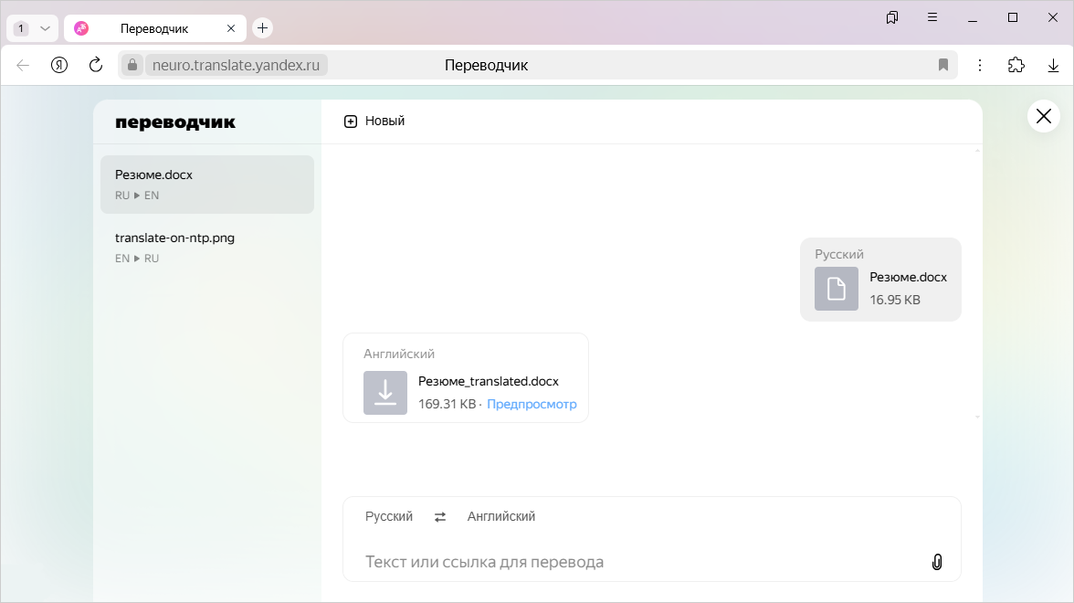Open Yandex home via Я icon

tap(59, 65)
